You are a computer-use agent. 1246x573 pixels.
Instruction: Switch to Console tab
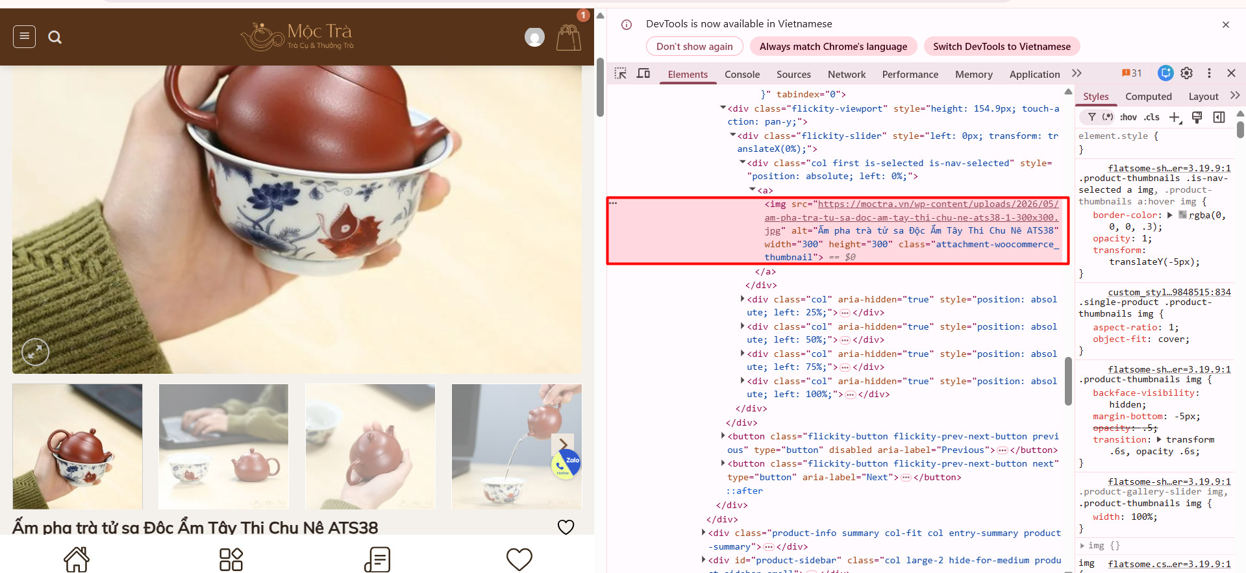click(x=742, y=75)
